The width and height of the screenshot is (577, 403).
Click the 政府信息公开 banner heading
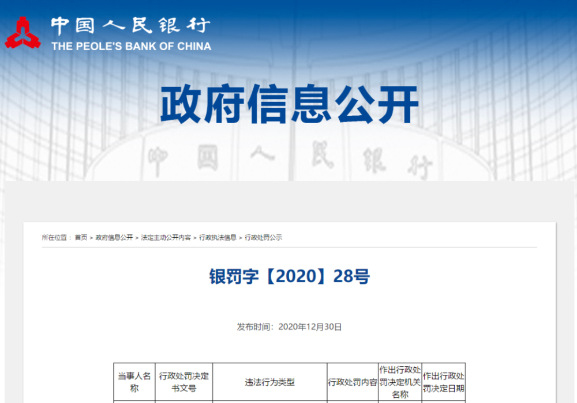(x=289, y=104)
